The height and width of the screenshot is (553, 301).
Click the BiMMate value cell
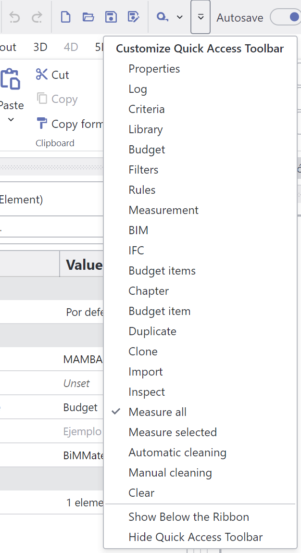click(82, 455)
